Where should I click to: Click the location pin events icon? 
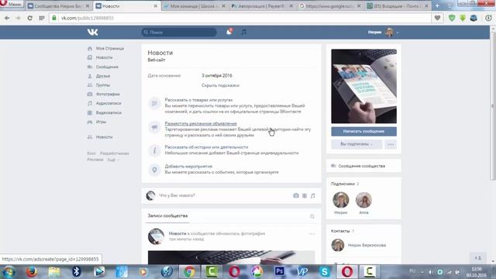click(x=154, y=170)
